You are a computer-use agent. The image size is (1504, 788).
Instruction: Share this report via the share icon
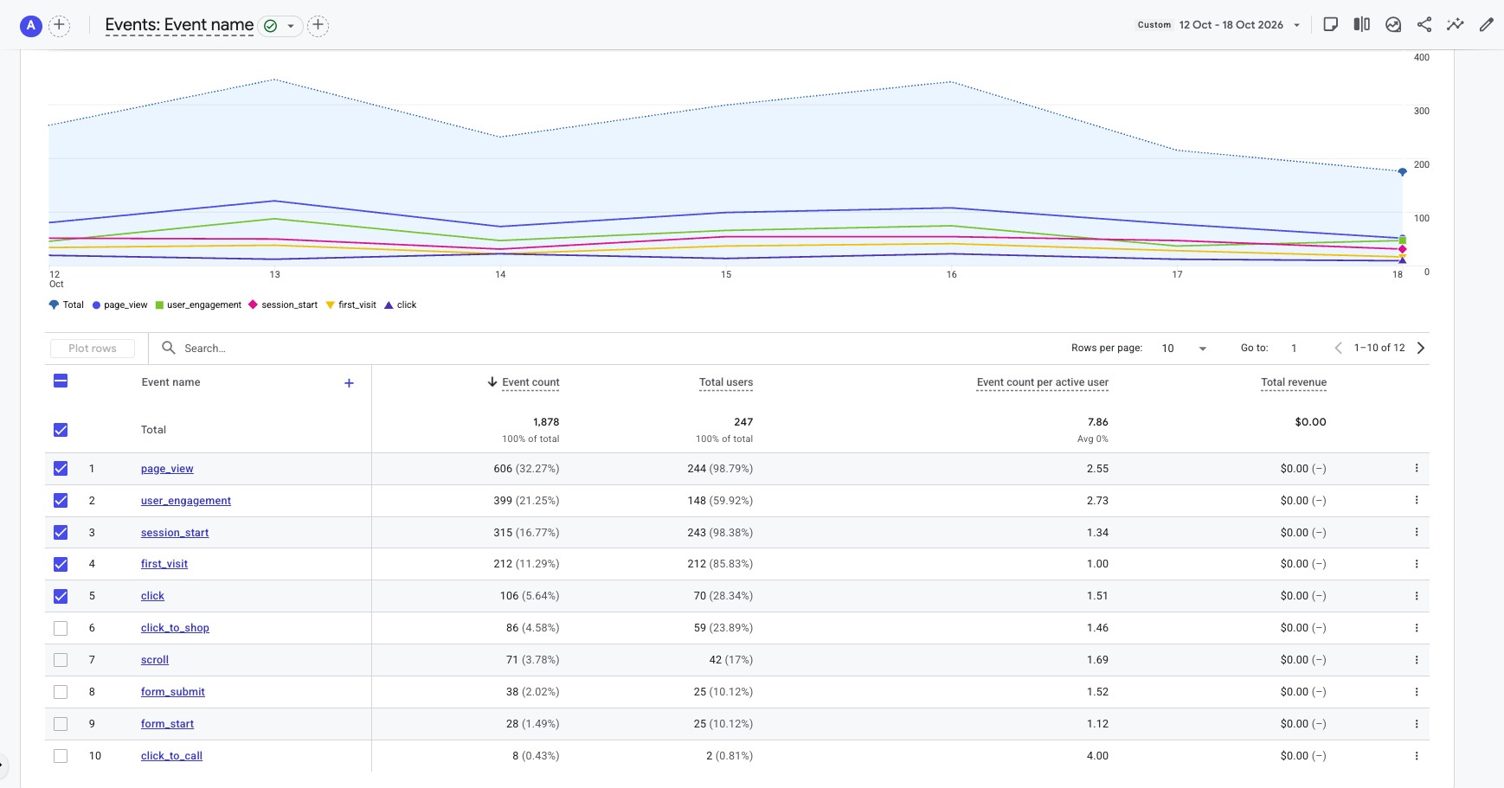point(1424,24)
